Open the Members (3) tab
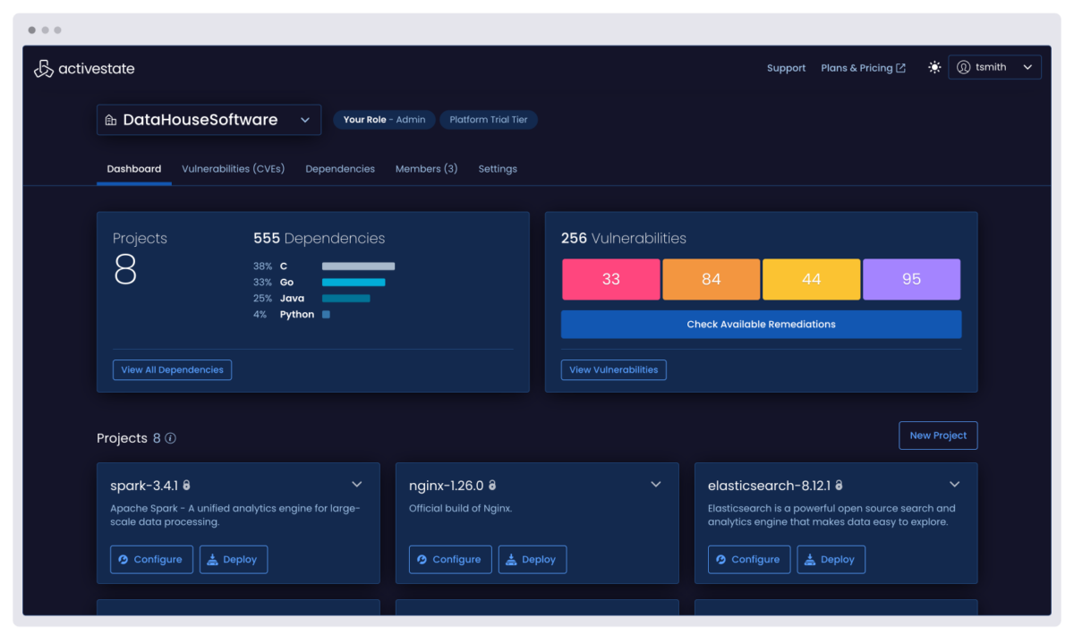This screenshot has height=643, width=1074. pos(426,168)
